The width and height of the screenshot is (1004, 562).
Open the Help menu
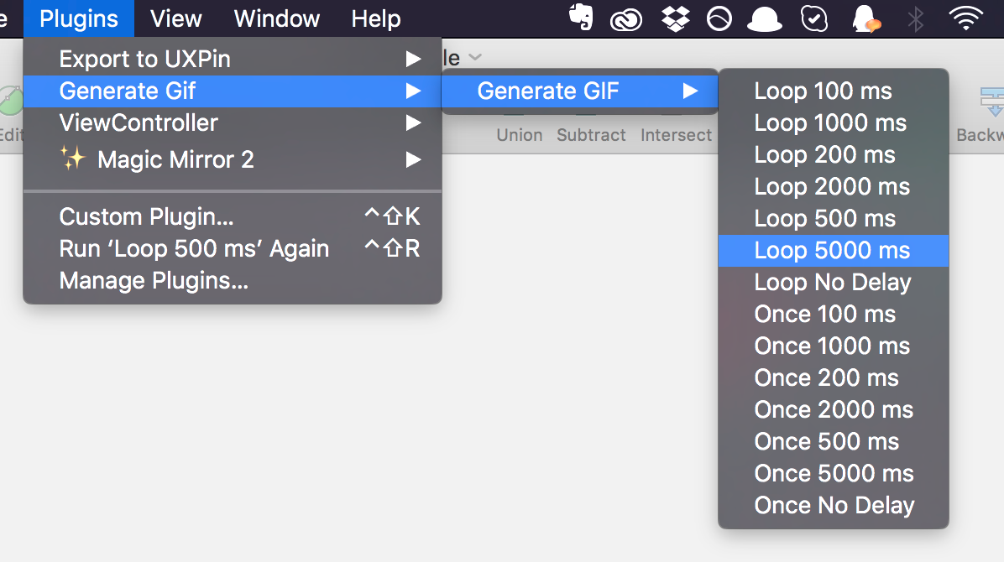[376, 18]
